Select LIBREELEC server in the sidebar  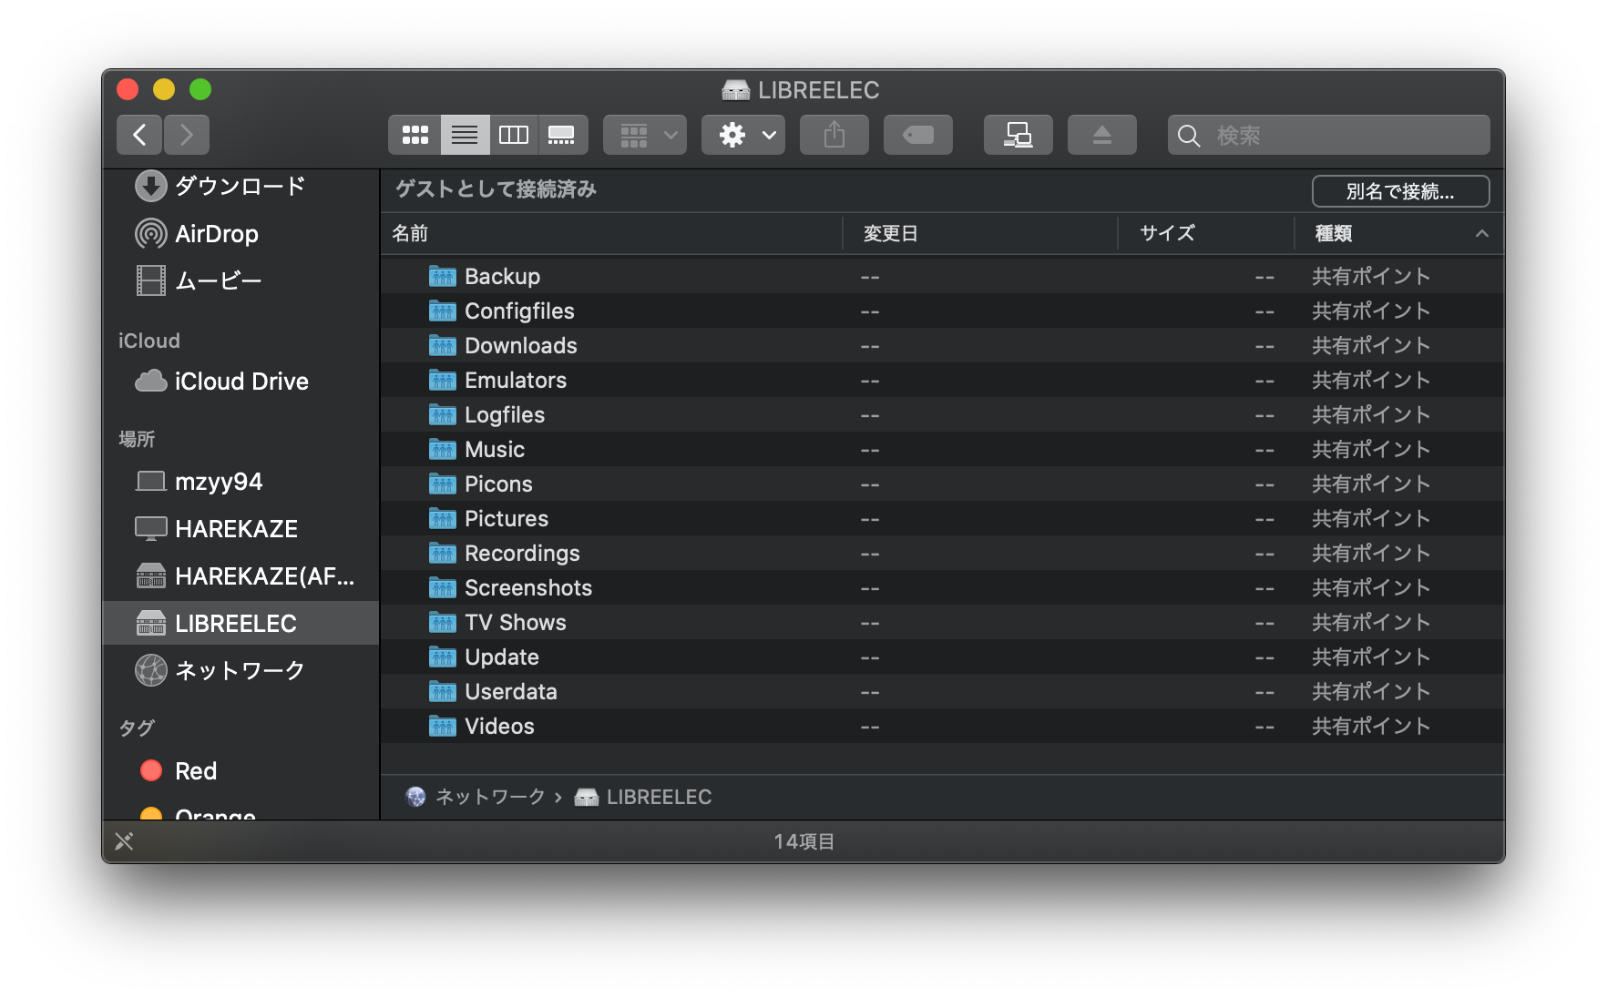[241, 623]
